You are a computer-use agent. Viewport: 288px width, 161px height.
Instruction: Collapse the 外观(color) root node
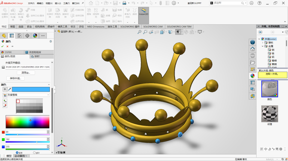(x=259, y=39)
